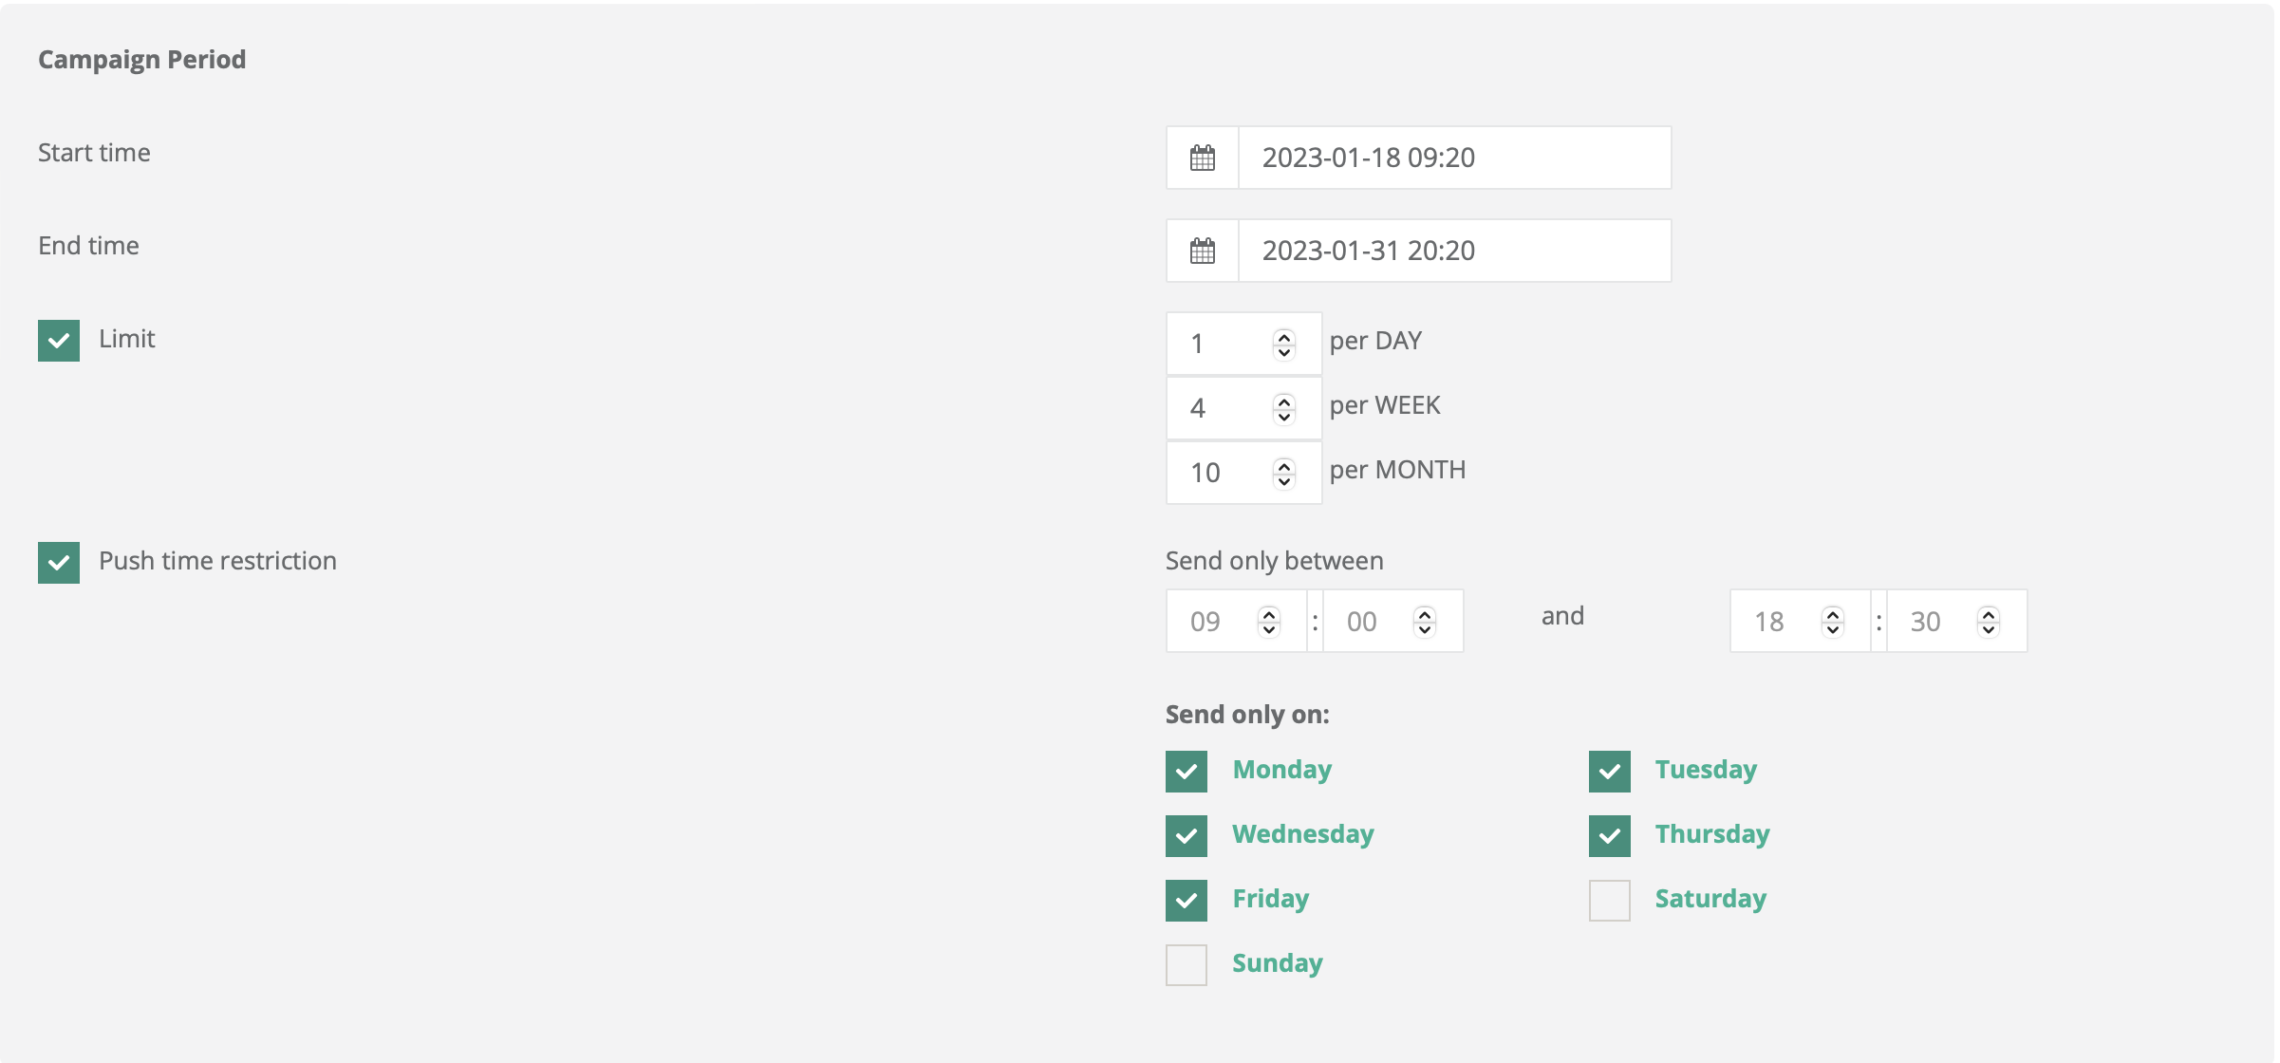Open the End time calendar icon
This screenshot has width=2280, height=1063.
[1202, 251]
